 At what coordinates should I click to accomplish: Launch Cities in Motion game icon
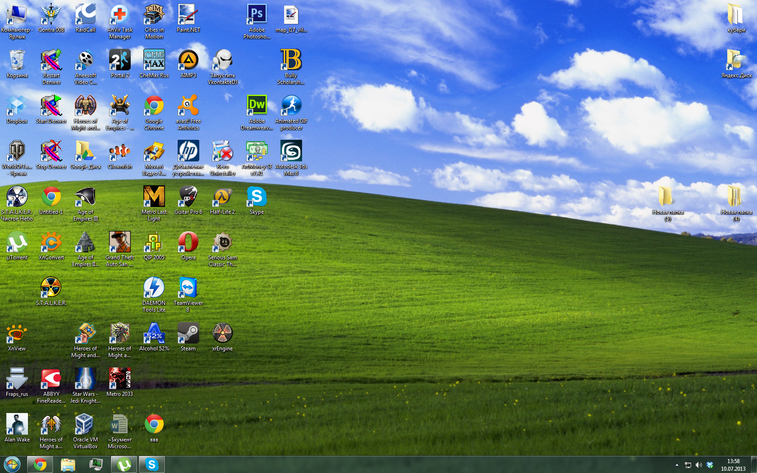(154, 21)
